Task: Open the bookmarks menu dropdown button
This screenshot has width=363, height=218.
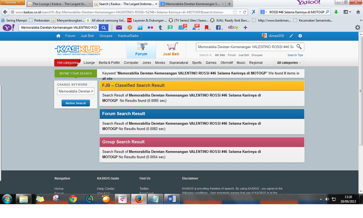Action: coord(347,12)
